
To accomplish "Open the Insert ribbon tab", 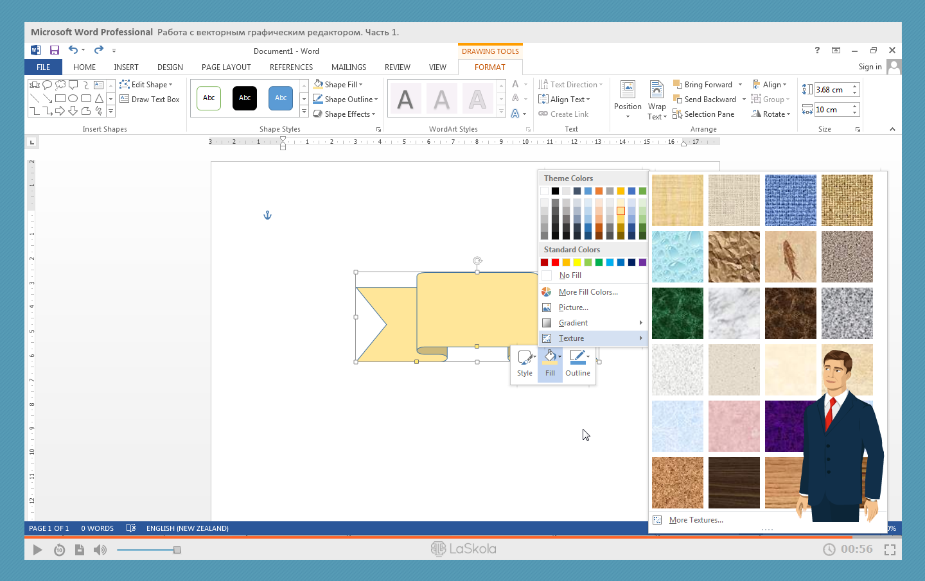I will tap(126, 67).
